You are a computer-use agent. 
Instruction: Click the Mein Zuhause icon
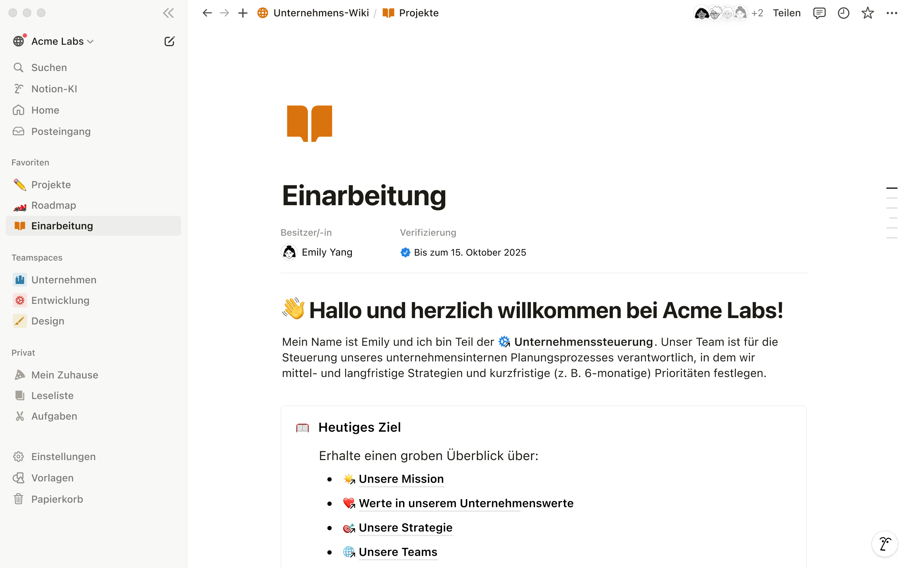tap(20, 375)
